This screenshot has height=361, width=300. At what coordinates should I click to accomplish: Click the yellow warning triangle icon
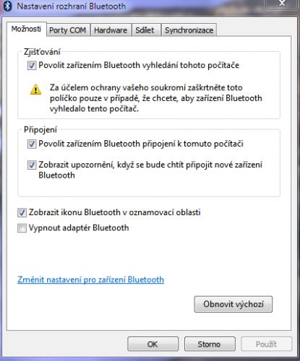(35, 90)
